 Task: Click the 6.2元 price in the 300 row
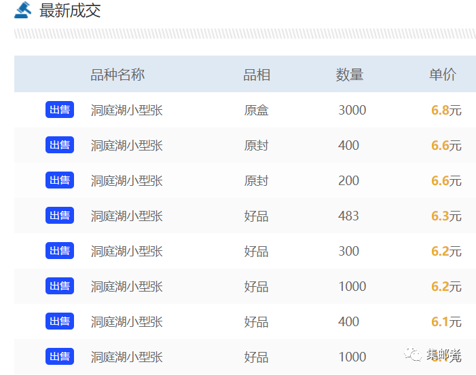coord(446,251)
